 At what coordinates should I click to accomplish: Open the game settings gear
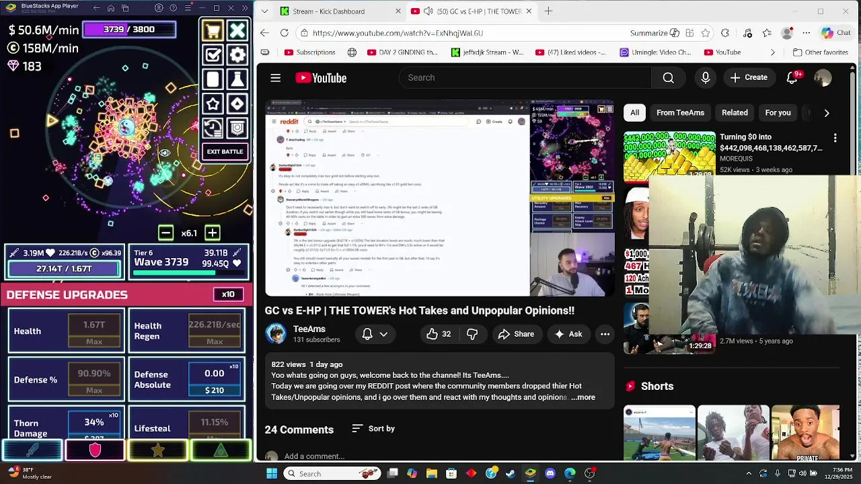click(x=237, y=55)
